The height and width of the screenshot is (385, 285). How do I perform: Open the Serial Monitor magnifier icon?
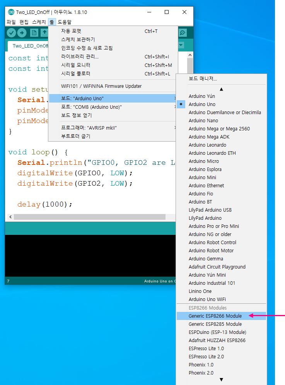click(183, 33)
